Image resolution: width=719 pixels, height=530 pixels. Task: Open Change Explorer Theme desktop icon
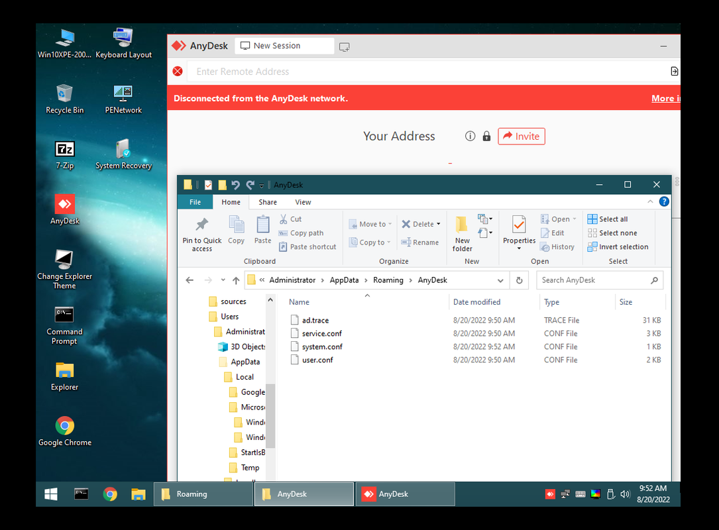click(65, 269)
